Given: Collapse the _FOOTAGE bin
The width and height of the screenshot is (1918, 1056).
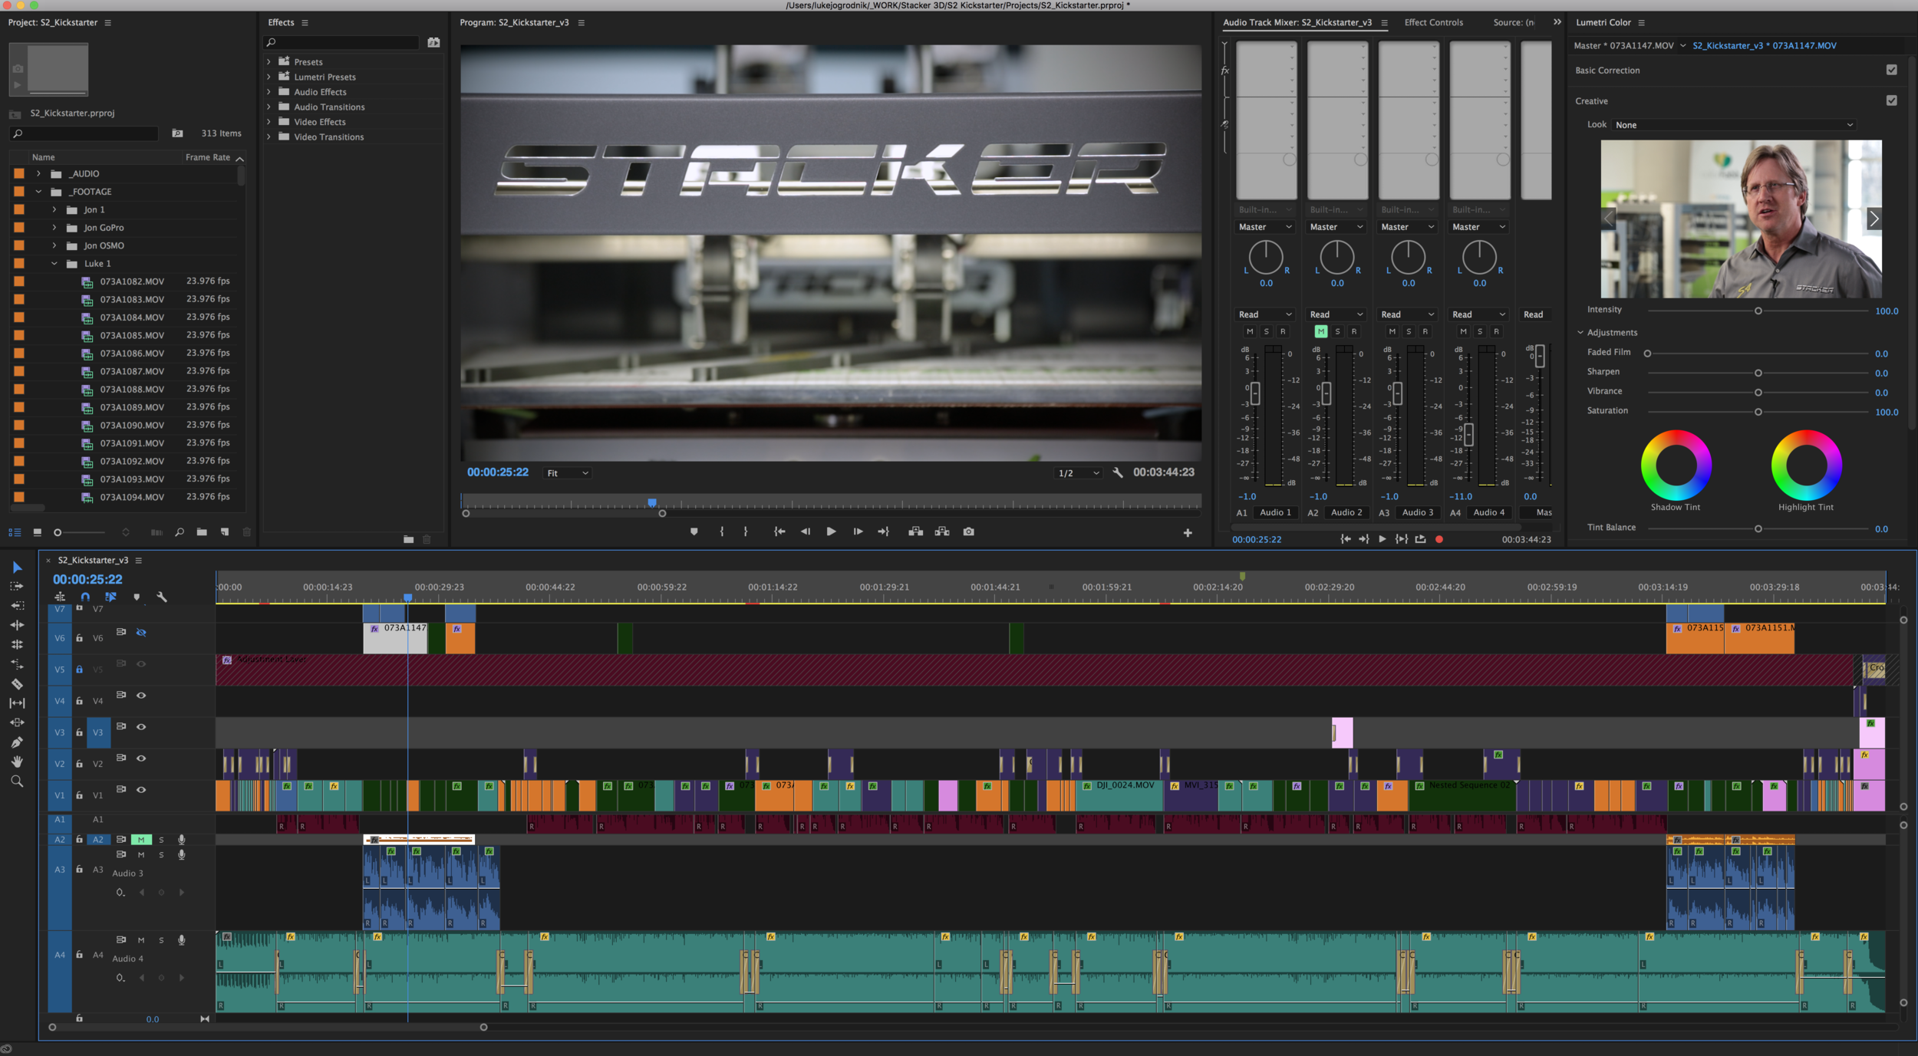Looking at the screenshot, I should click(x=38, y=192).
